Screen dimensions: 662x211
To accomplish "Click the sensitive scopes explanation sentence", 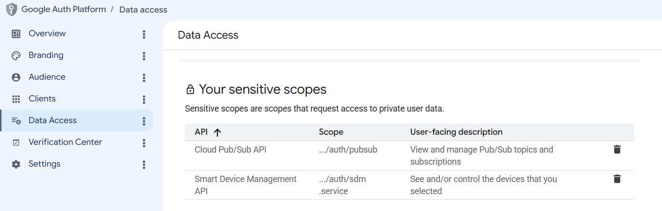I will (x=314, y=109).
